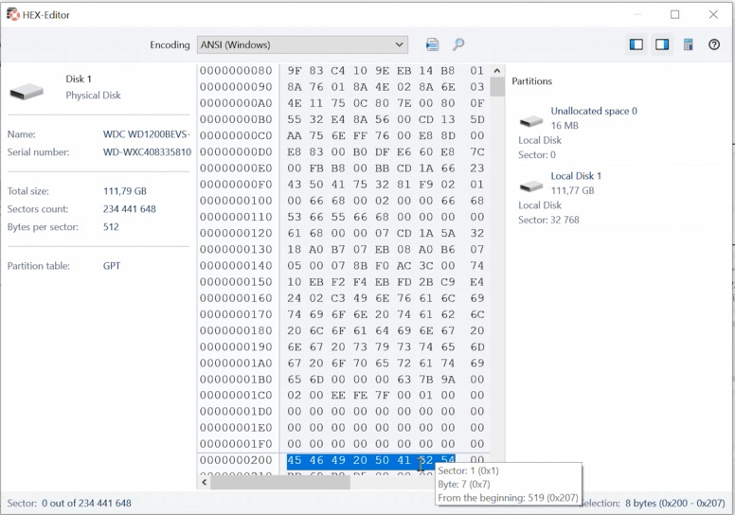Click byte 43 in row 00000000F0

295,185
